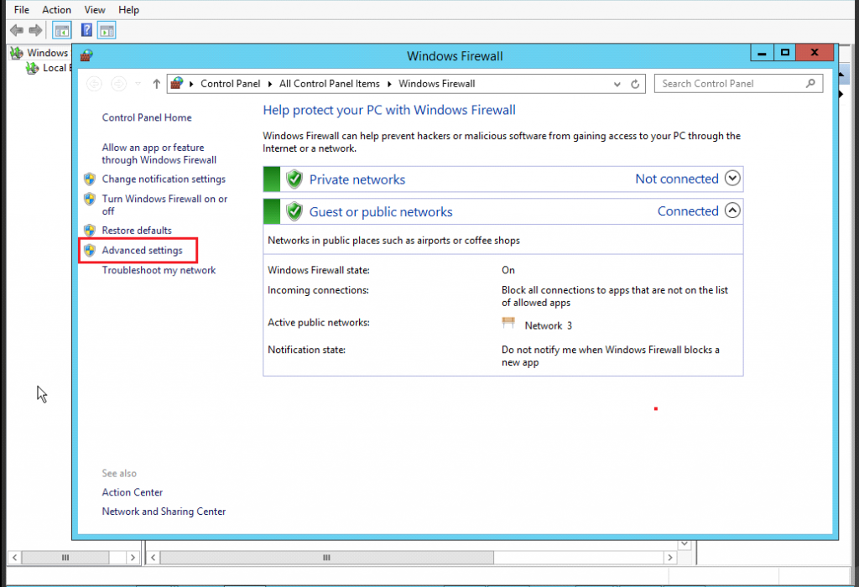Click Restore defaults link

(137, 231)
